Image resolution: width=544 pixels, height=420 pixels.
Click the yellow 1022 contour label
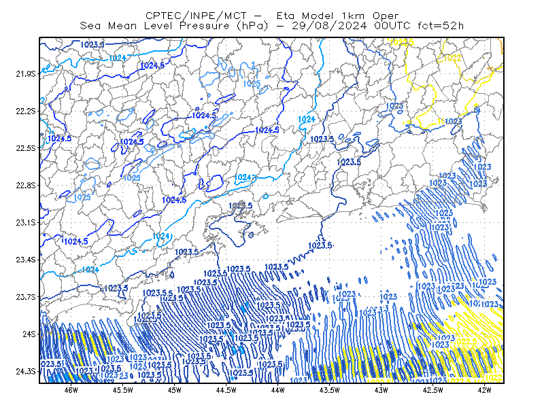coord(452,58)
